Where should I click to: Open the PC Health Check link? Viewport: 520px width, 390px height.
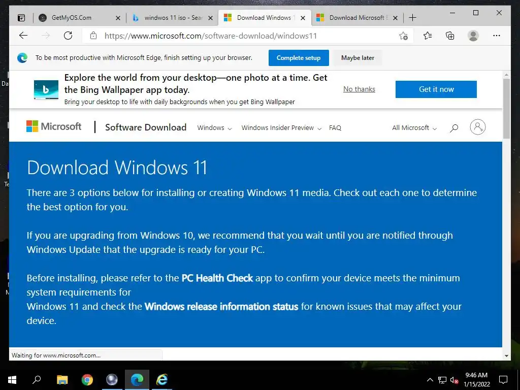217,278
